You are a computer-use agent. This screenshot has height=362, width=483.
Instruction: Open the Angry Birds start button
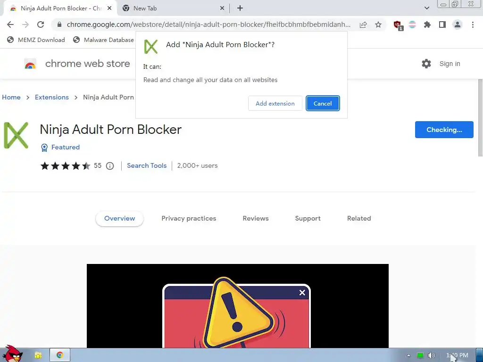12,354
